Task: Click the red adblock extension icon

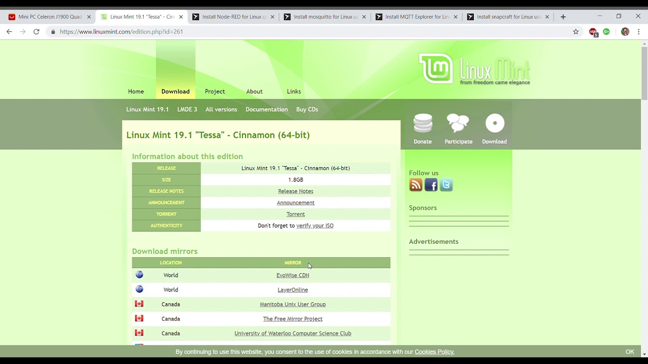Action: pos(593,32)
